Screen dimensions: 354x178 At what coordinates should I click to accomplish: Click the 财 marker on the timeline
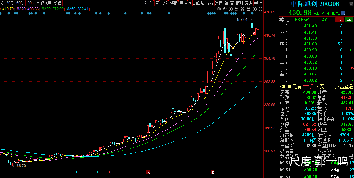[x=213, y=172]
